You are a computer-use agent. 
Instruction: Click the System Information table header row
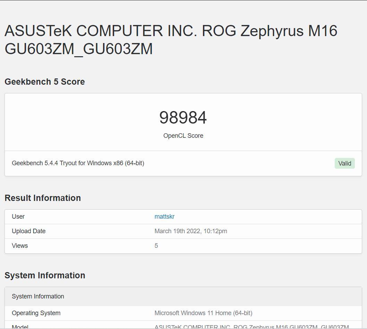tap(38, 296)
